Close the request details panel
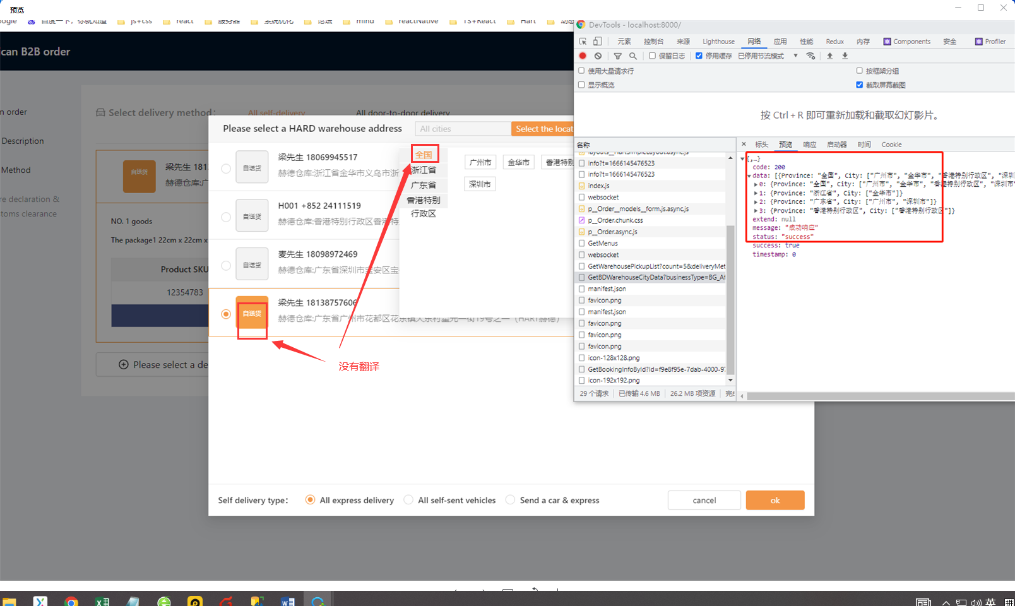Image resolution: width=1015 pixels, height=606 pixels. (x=744, y=145)
